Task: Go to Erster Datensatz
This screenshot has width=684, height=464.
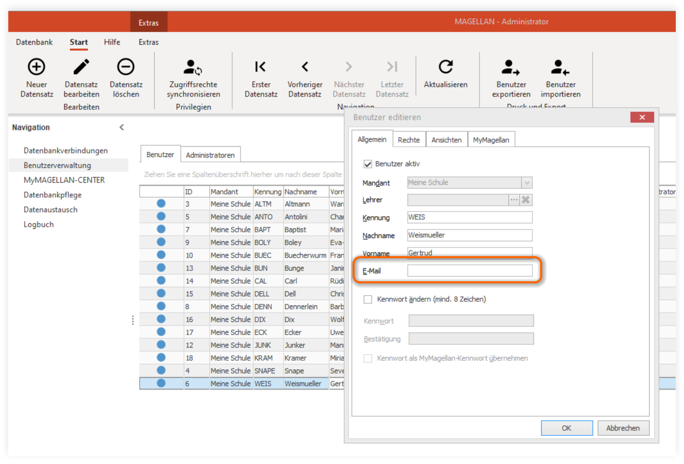Action: point(261,67)
